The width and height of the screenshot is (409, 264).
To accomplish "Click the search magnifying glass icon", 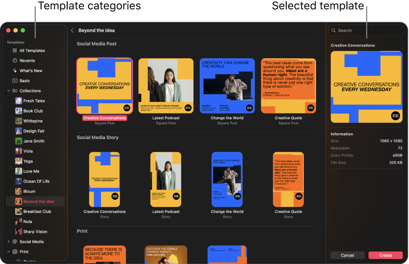I will (x=333, y=30).
